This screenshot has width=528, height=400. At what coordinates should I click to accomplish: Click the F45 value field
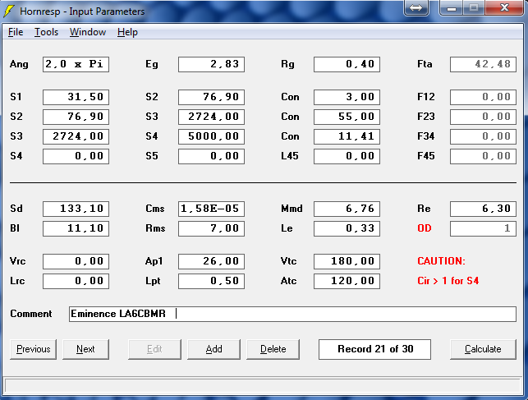tap(483, 156)
